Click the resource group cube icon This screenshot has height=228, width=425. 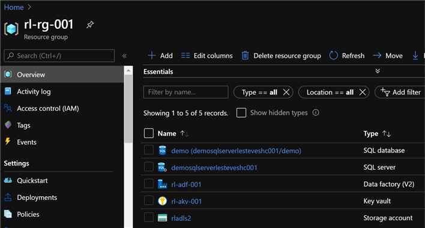click(x=11, y=29)
